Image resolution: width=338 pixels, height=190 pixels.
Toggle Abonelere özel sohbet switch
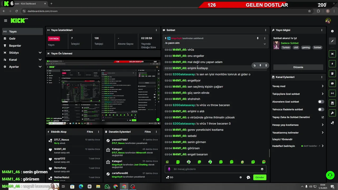321,102
